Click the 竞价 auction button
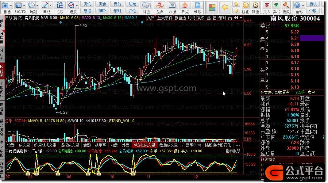Viewport: 328px width, 183px height. [x=117, y=4]
